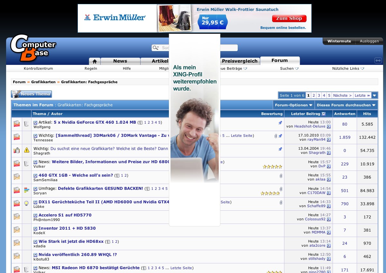Go to last post by DvP arrow
Screen dimensions: 386x273
[x=329, y=166]
